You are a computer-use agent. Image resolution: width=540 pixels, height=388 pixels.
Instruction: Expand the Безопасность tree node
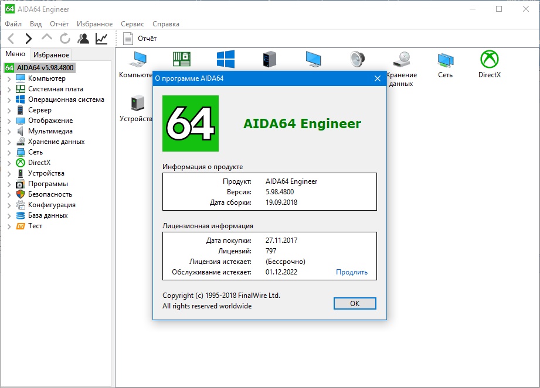[x=9, y=194]
